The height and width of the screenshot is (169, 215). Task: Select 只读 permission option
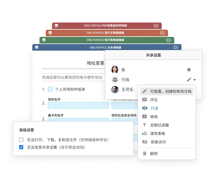[167, 108]
